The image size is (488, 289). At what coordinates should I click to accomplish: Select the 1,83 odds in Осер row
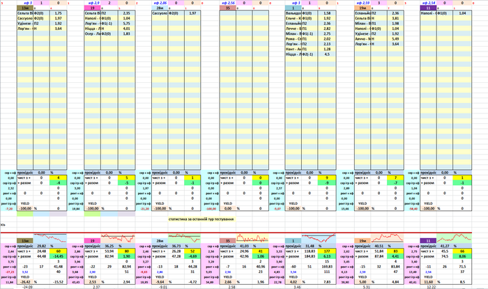(126, 33)
